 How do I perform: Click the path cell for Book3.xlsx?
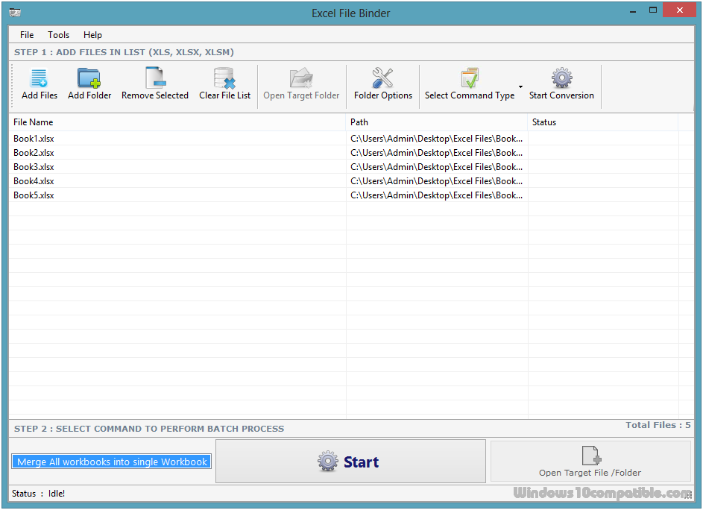click(x=437, y=167)
